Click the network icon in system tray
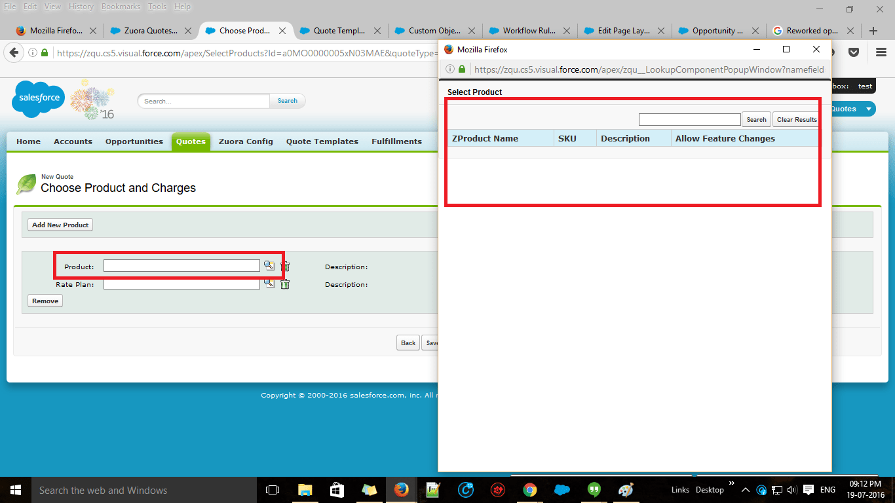 click(777, 489)
